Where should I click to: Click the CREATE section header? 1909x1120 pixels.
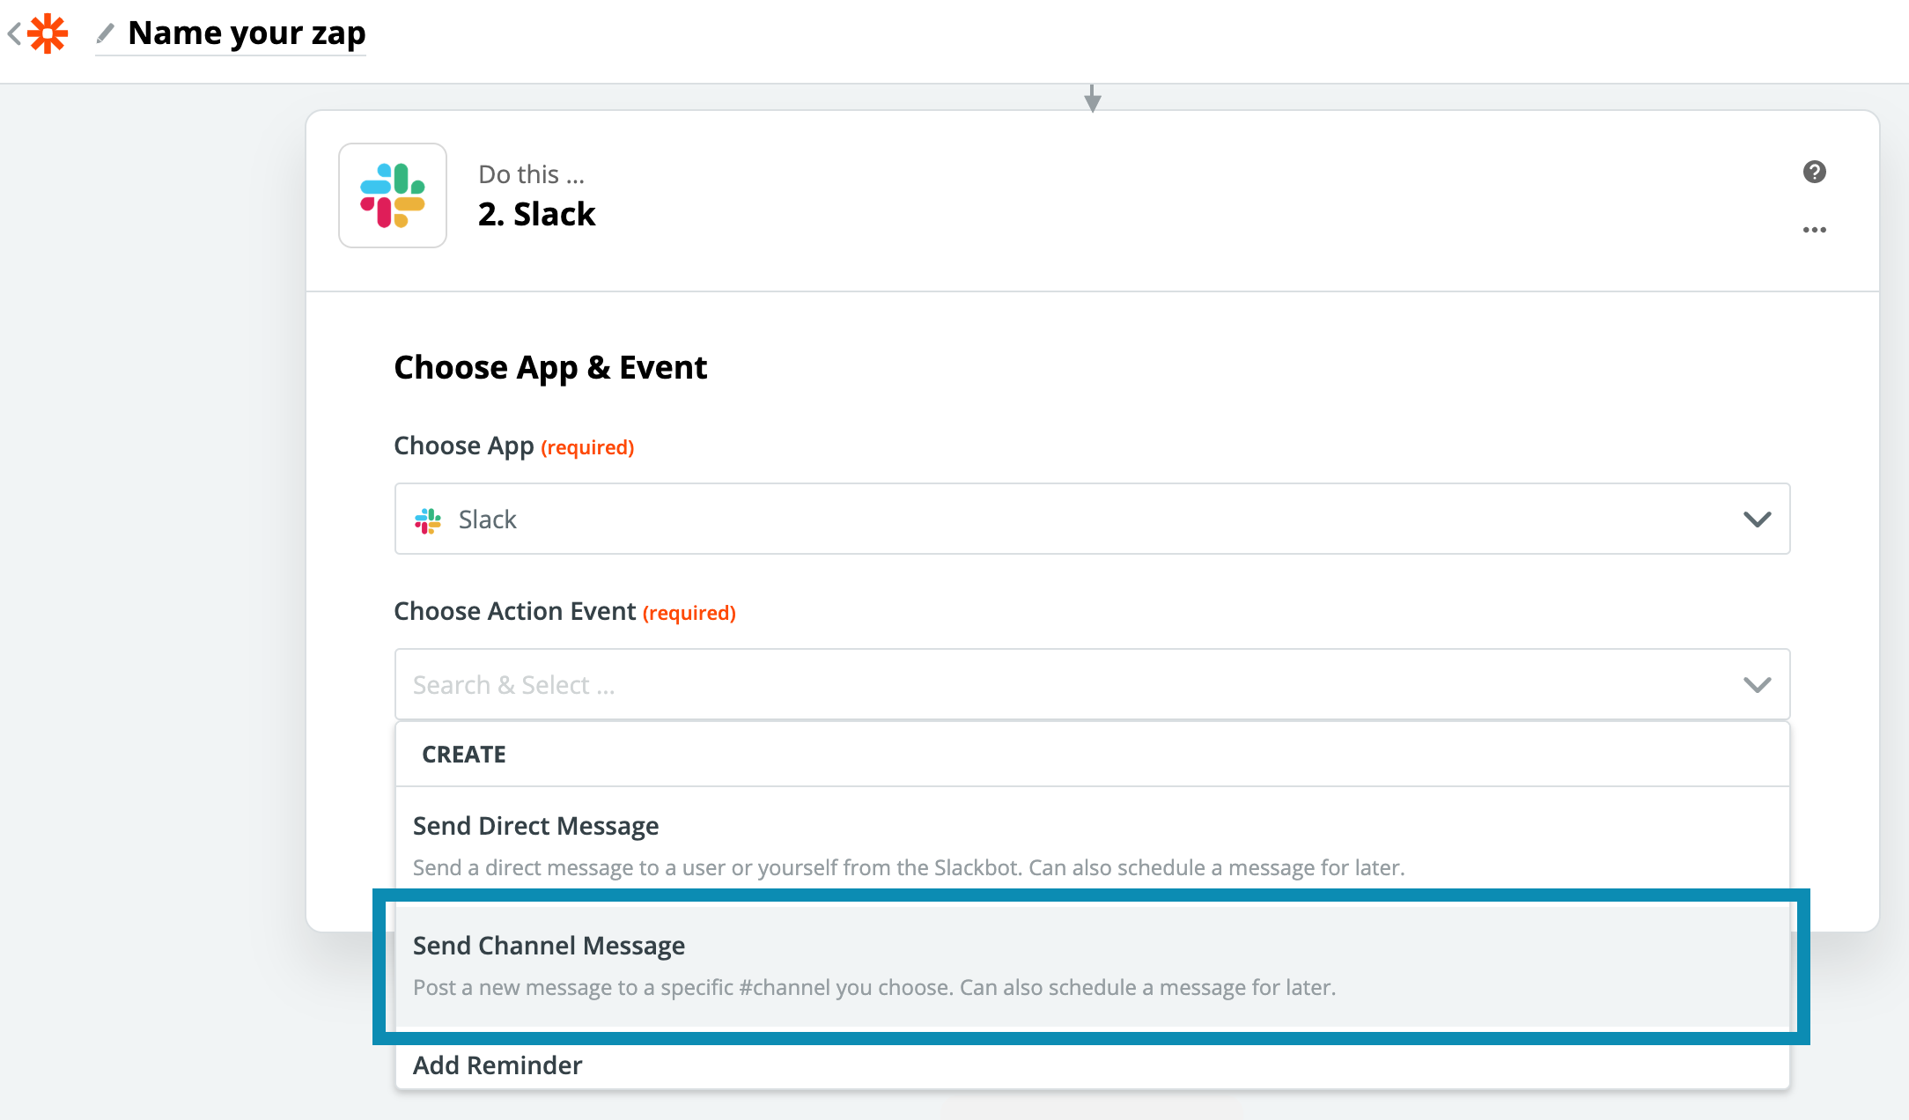[464, 755]
